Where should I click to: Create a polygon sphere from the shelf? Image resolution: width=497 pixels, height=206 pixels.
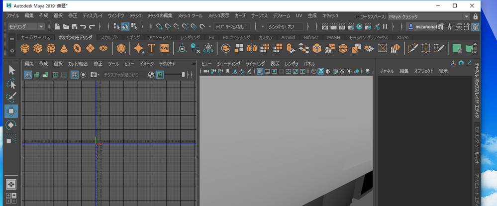pos(25,48)
